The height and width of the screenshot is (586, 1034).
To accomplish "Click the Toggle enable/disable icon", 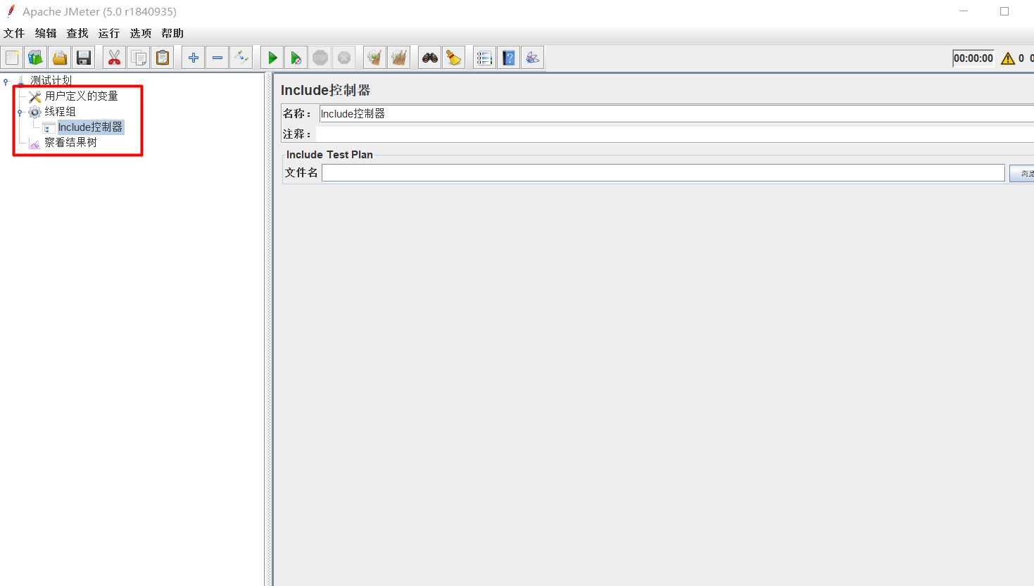I will click(x=241, y=58).
